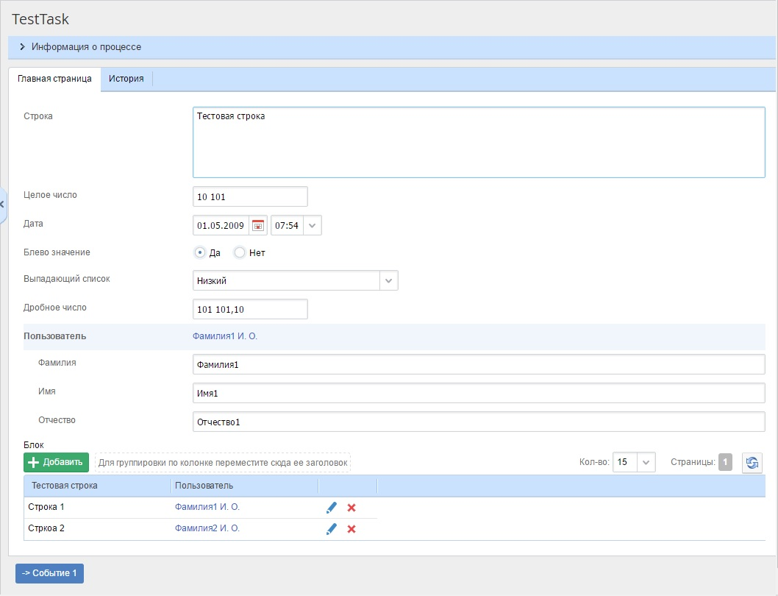Edit the Строка 1 row with the pencil
Image resolution: width=778 pixels, height=596 pixels.
pyautogui.click(x=332, y=508)
